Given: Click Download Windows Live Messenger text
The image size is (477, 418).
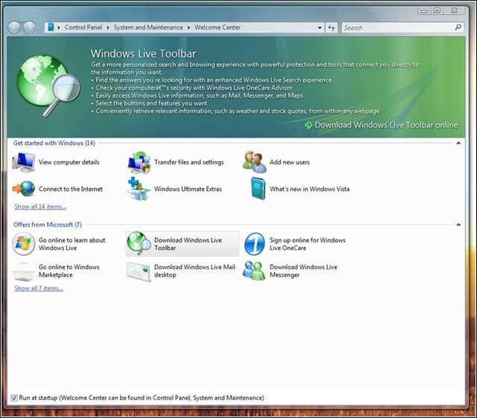Looking at the screenshot, I should pyautogui.click(x=303, y=271).
